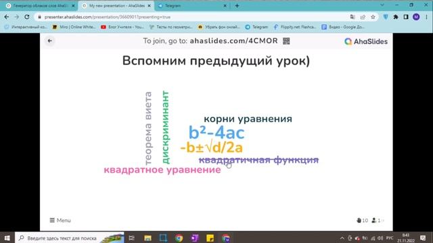
Task: Close the Telegram browser tab
Action: 225,6
